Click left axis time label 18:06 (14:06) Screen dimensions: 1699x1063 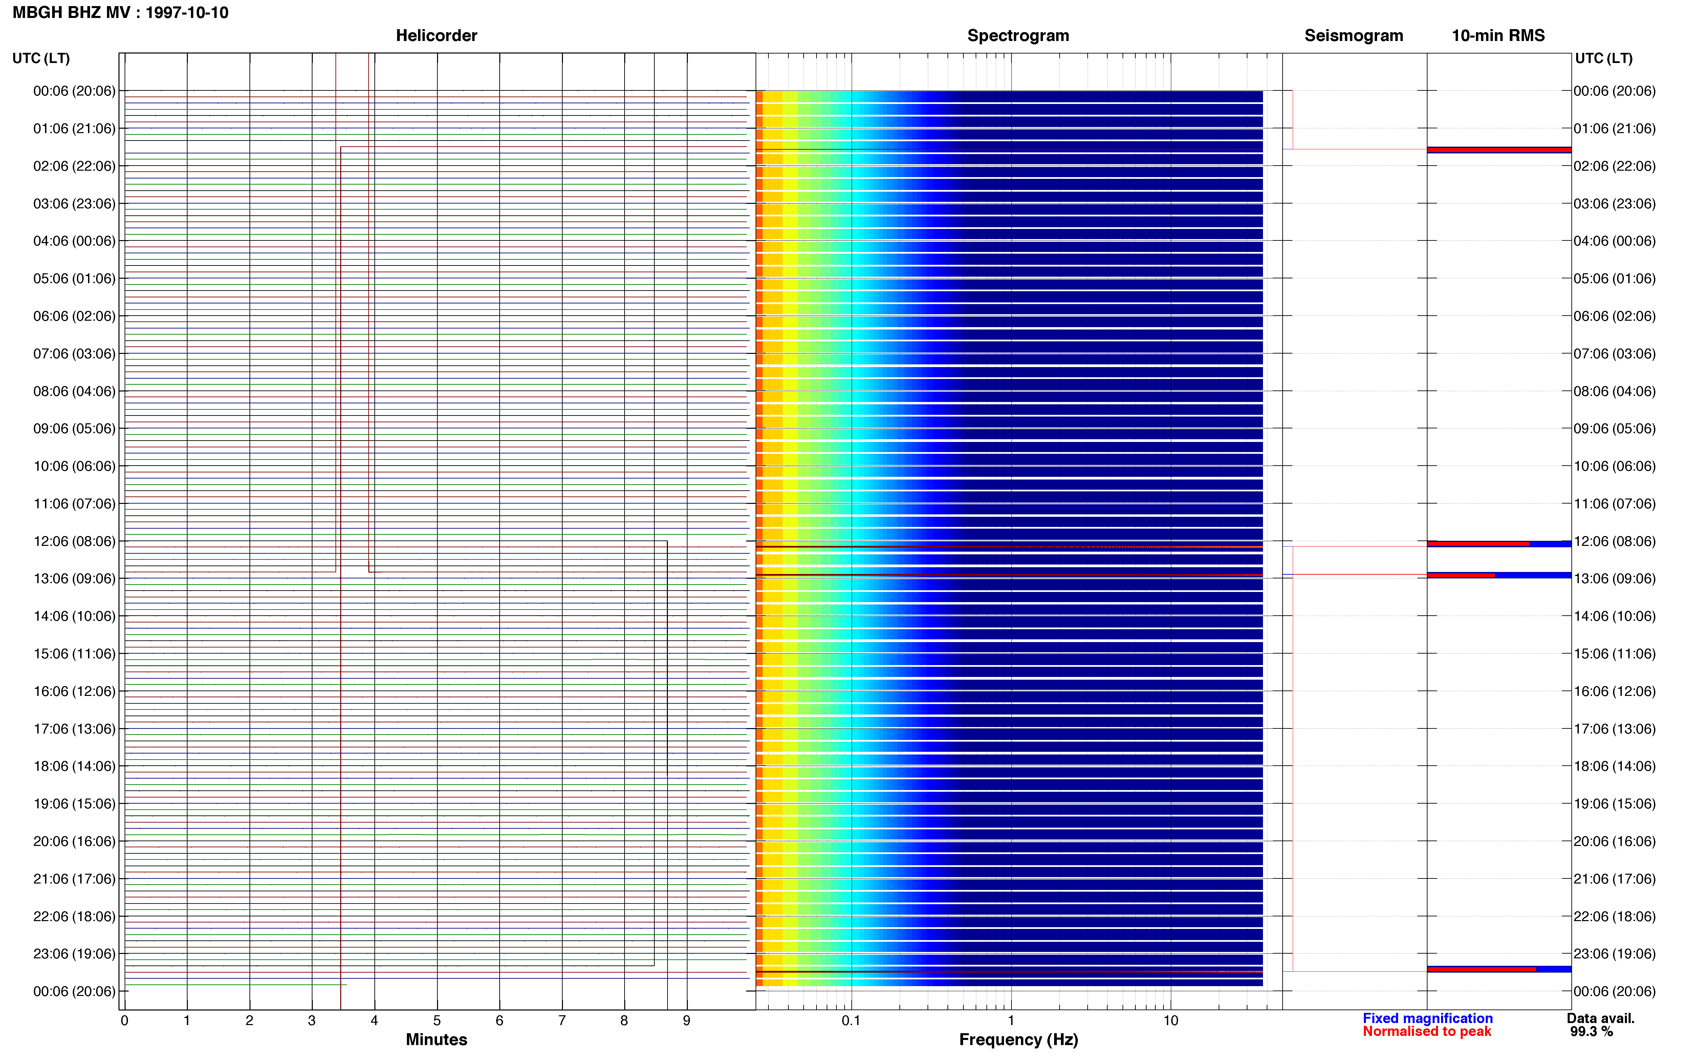pyautogui.click(x=74, y=766)
